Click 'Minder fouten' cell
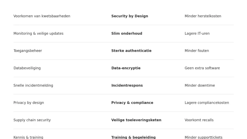 197,51
